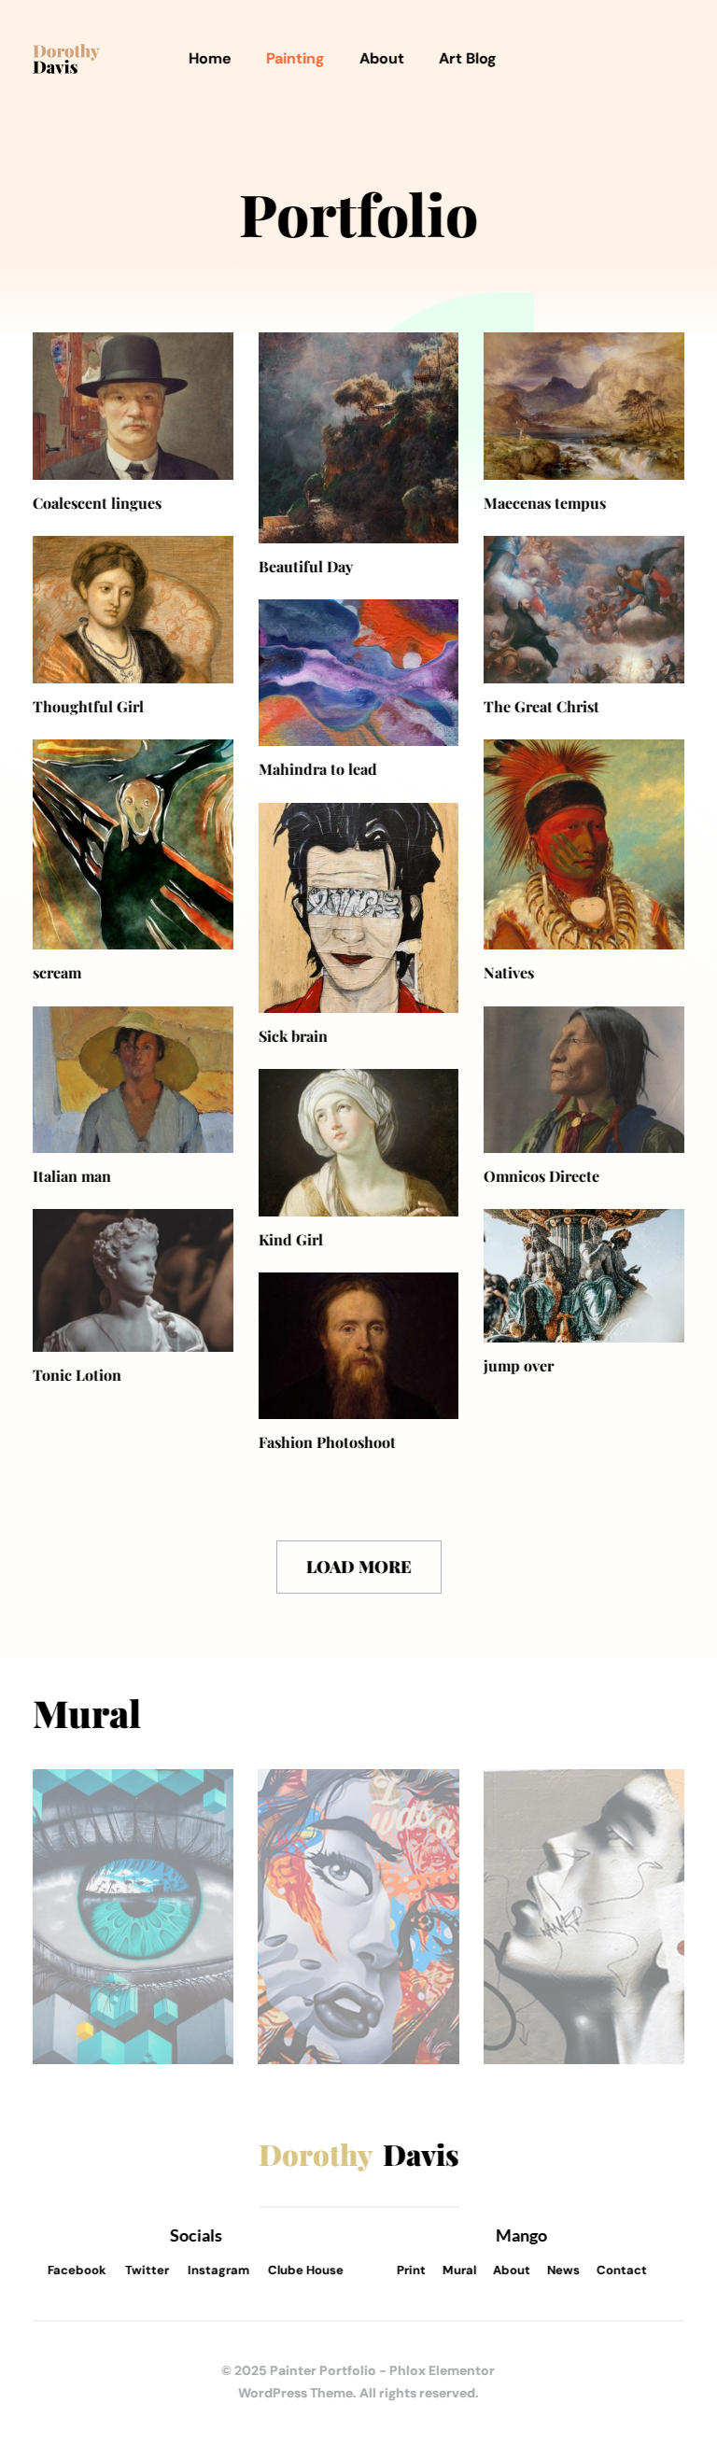
Task: Open the scream painting thumbnail
Action: pyautogui.click(x=133, y=844)
